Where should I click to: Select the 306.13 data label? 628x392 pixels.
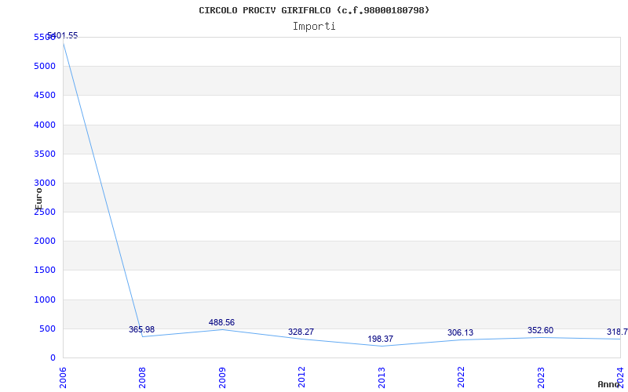pos(460,332)
